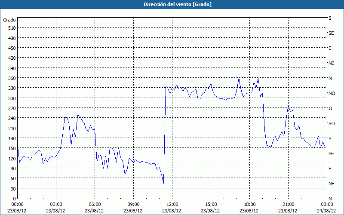Choose the 300 degree axis label

point(12,98)
